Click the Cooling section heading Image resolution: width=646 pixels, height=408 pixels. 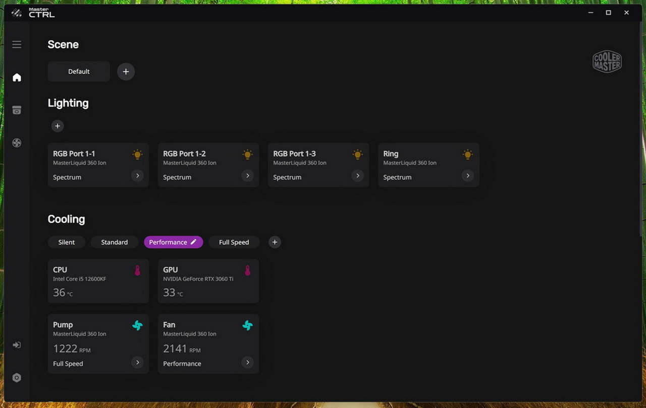click(x=66, y=219)
